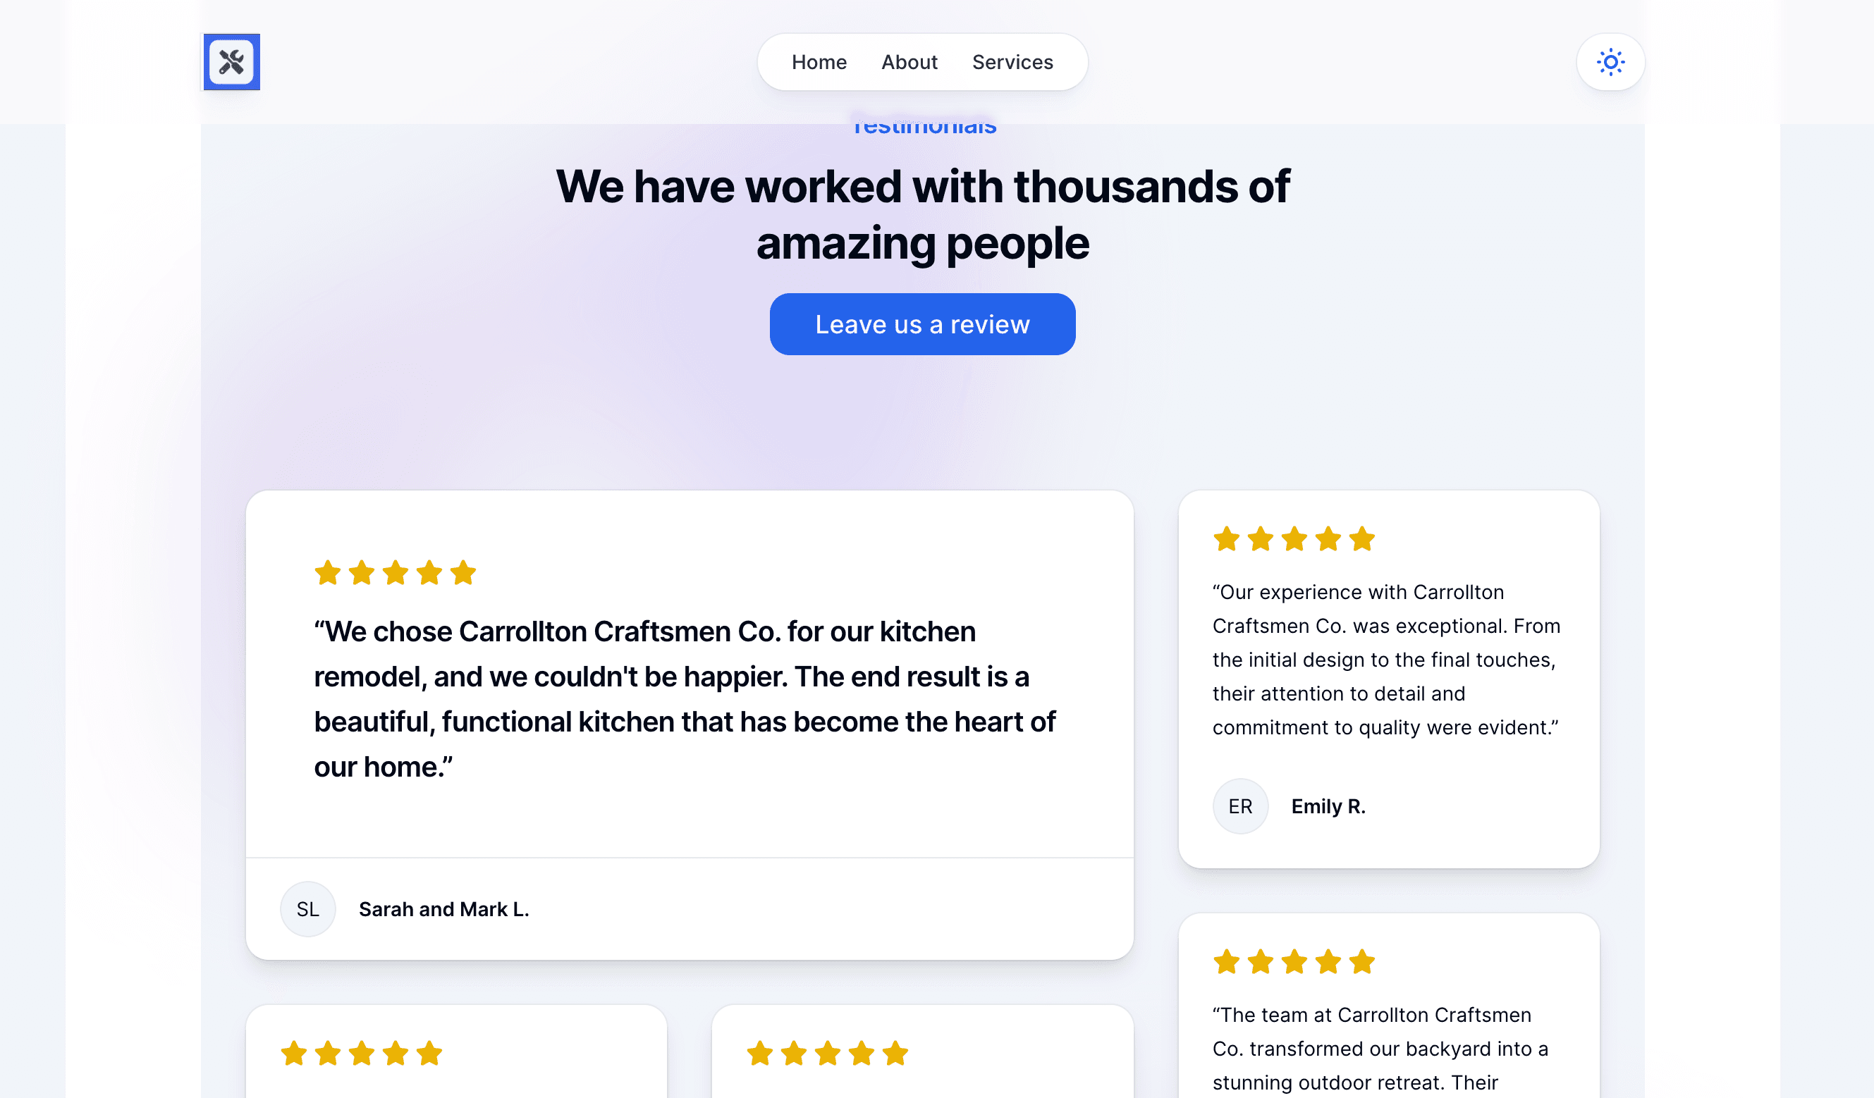Open the Services navigation menu item
The image size is (1874, 1098).
click(x=1012, y=61)
